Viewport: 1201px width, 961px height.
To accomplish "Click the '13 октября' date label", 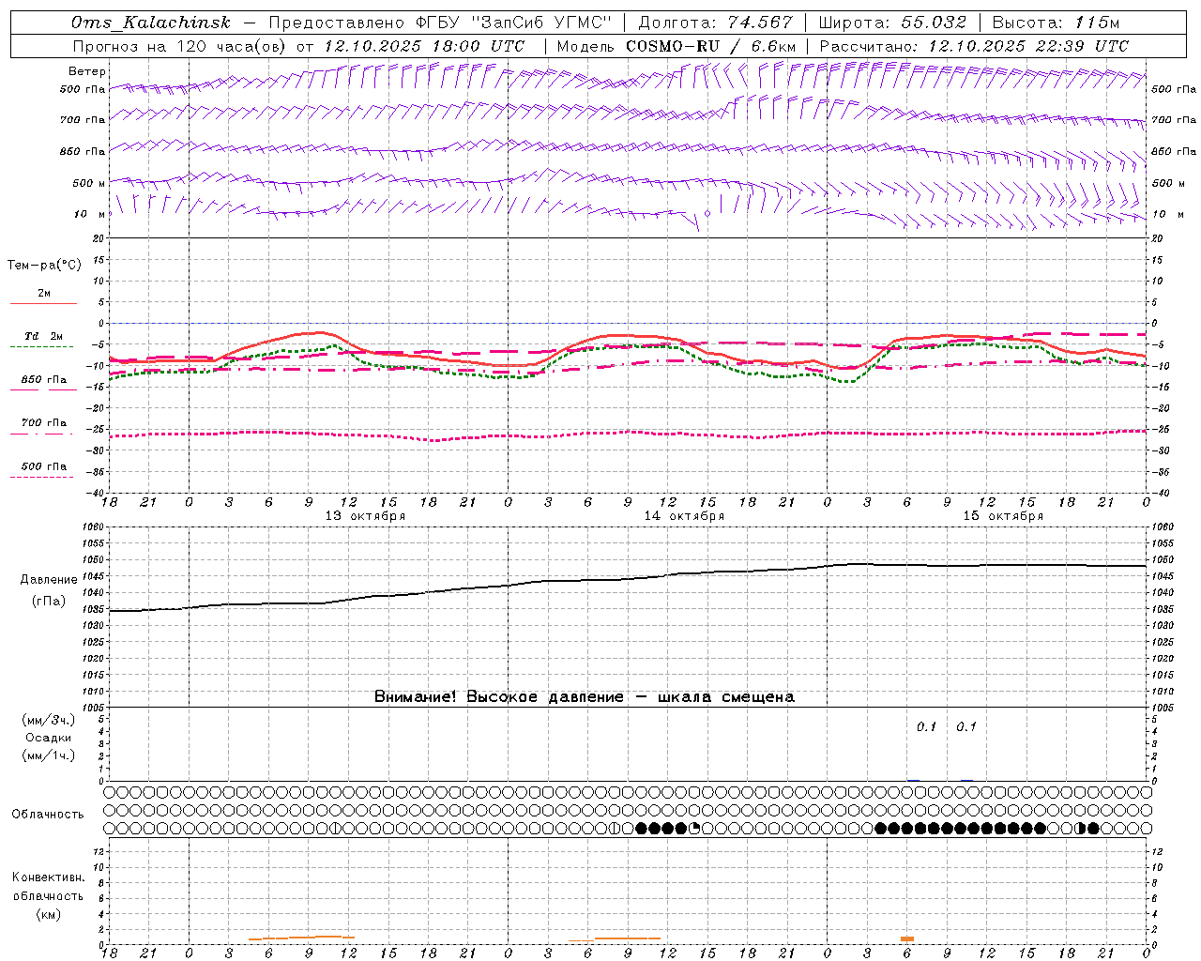I will 365,515.
